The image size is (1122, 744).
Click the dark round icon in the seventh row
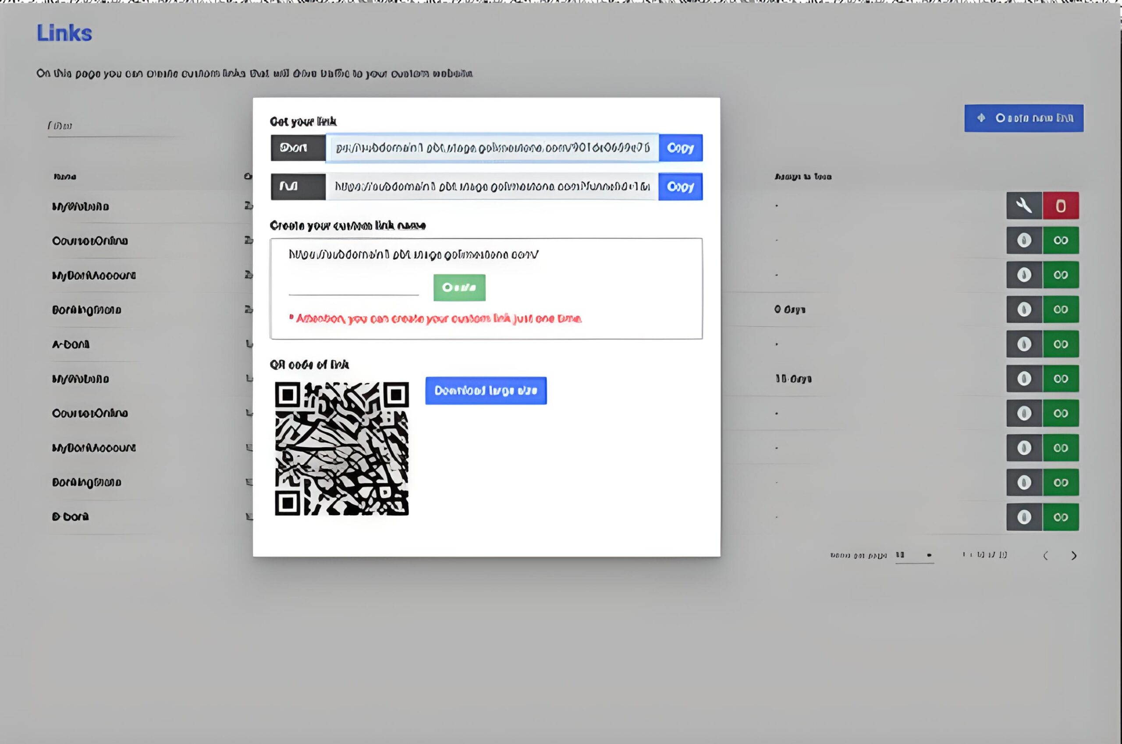coord(1024,413)
